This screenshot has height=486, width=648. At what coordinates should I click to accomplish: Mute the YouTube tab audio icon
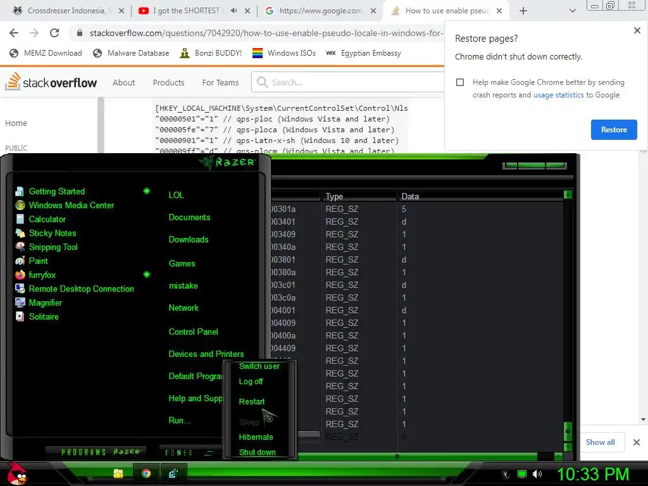coord(234,11)
